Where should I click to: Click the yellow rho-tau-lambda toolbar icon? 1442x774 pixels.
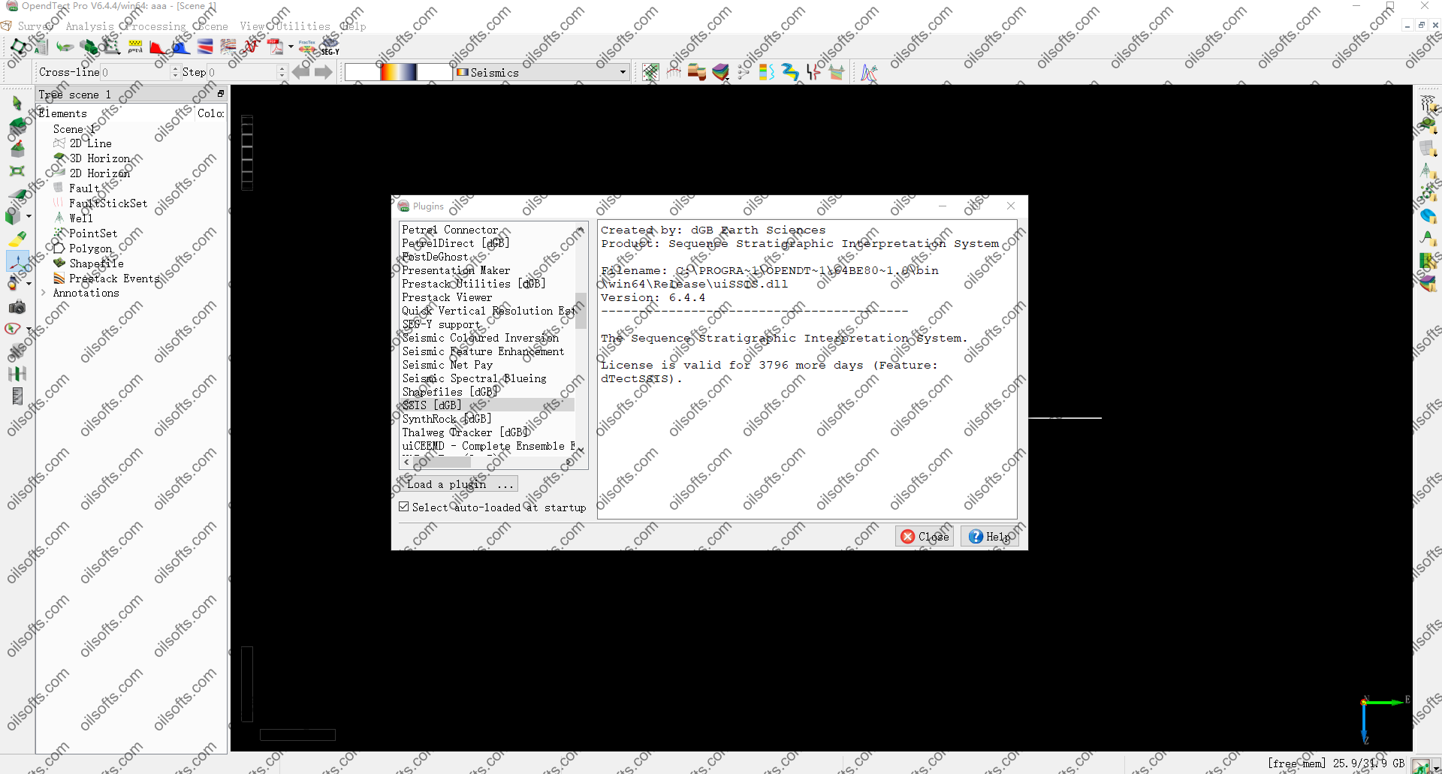coord(135,47)
